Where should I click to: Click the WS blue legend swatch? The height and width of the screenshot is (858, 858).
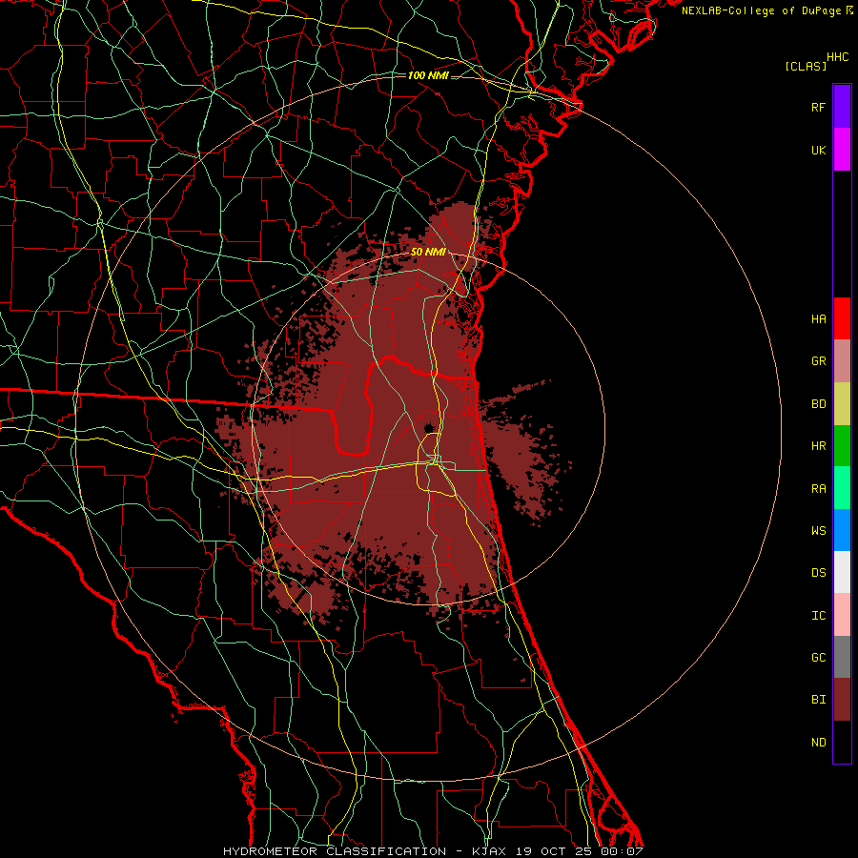(842, 530)
